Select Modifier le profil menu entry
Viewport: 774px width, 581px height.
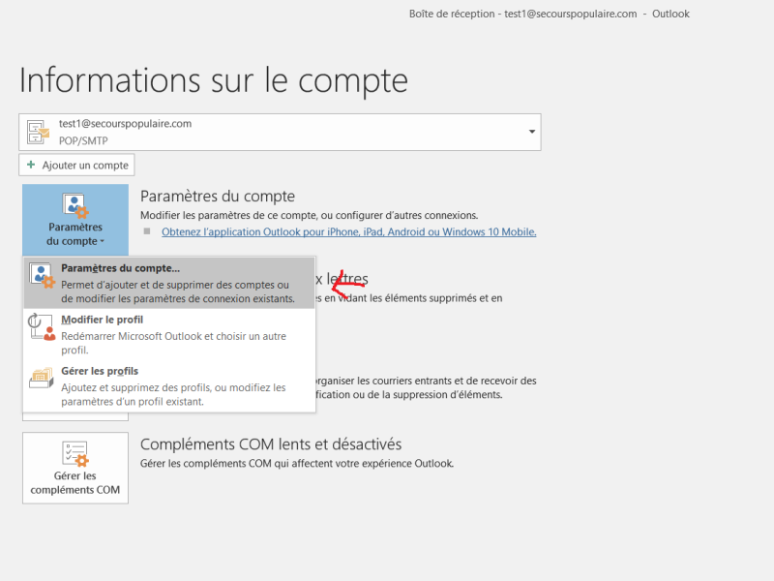169,334
